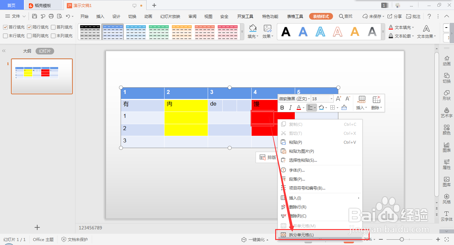
Task: Expand mini toolbar 插入 dropdown
Action: pyautogui.click(x=362, y=108)
